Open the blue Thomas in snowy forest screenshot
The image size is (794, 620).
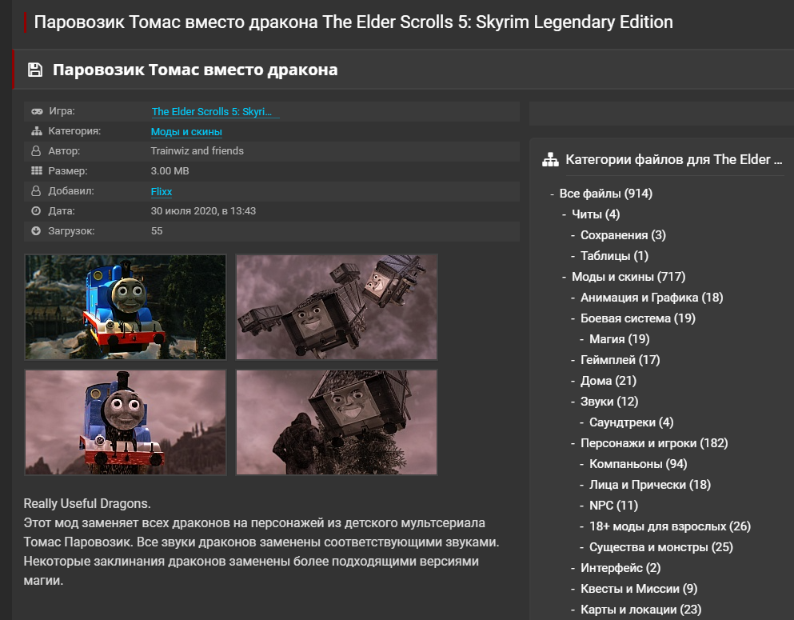coord(126,307)
